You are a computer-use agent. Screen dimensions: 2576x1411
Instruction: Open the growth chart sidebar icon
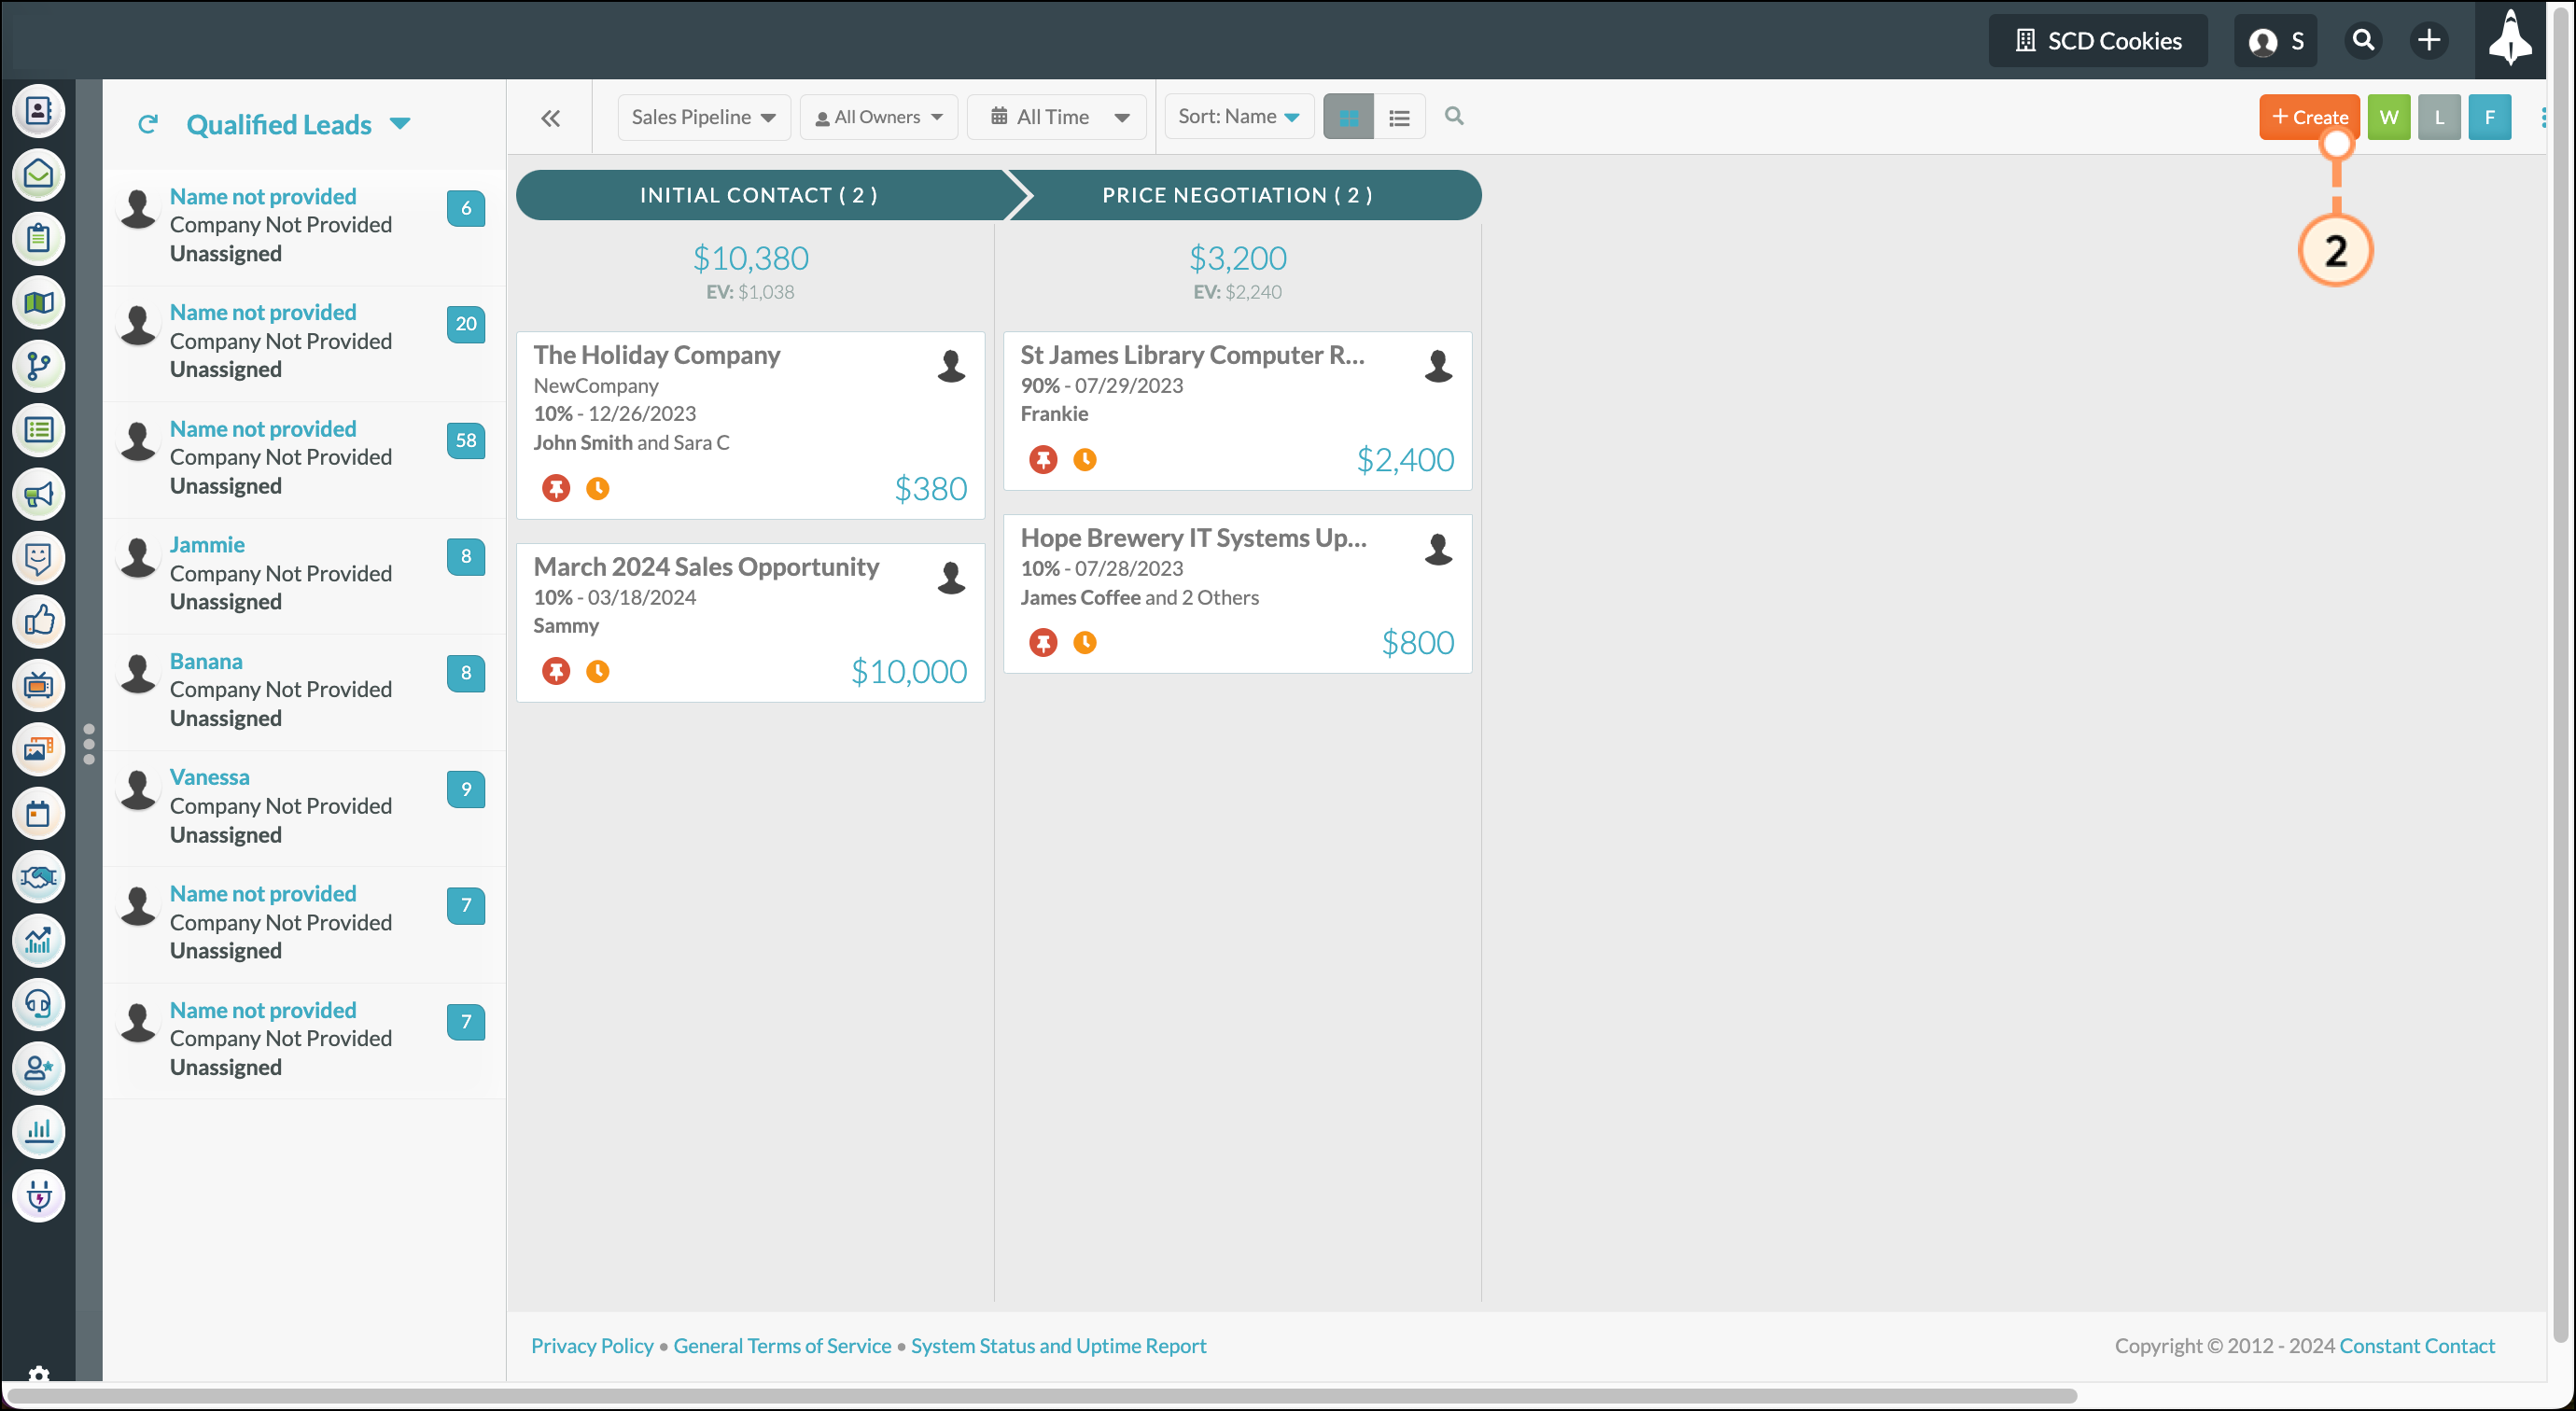point(38,941)
